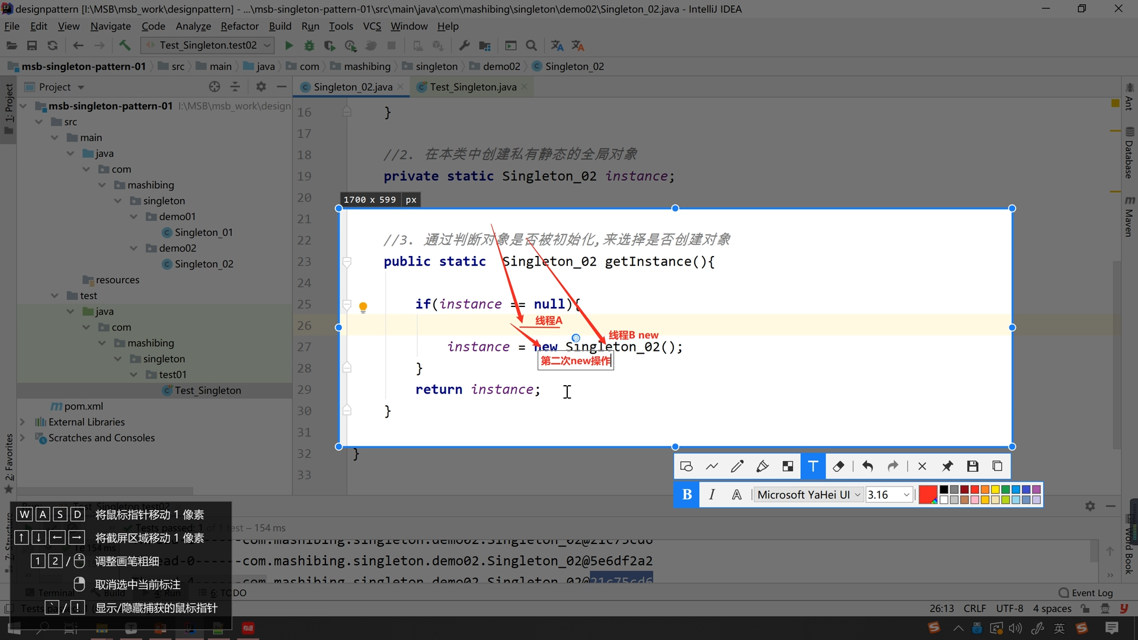Select the Text annotation tool
This screenshot has width=1138, height=640.
pos(813,466)
